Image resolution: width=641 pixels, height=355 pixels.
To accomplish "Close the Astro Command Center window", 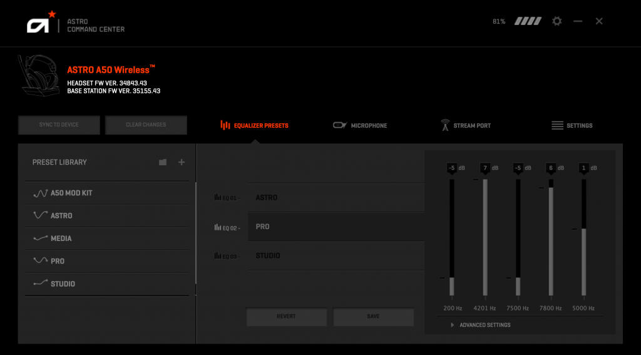I will coord(599,21).
